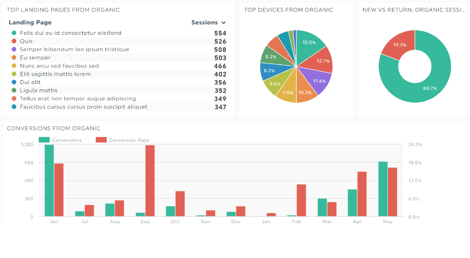Click the Sessions sort chevron arrow
The width and height of the screenshot is (470, 258).
[x=224, y=23]
